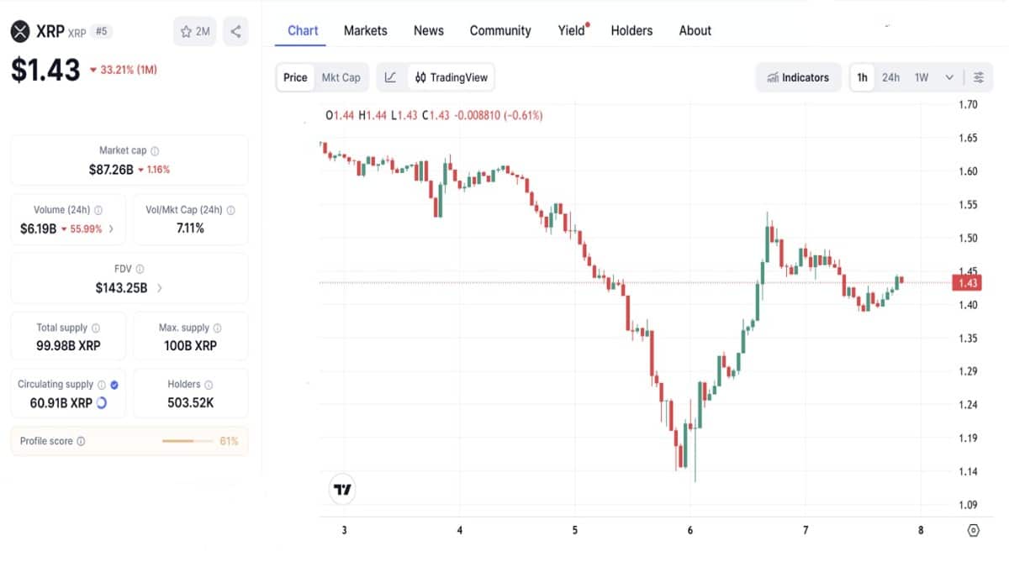Open the Holders tab
1009x567 pixels.
[631, 30]
